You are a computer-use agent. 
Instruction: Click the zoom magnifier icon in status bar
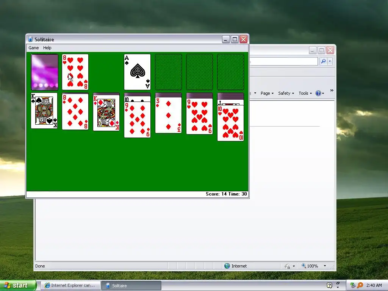coord(304,266)
